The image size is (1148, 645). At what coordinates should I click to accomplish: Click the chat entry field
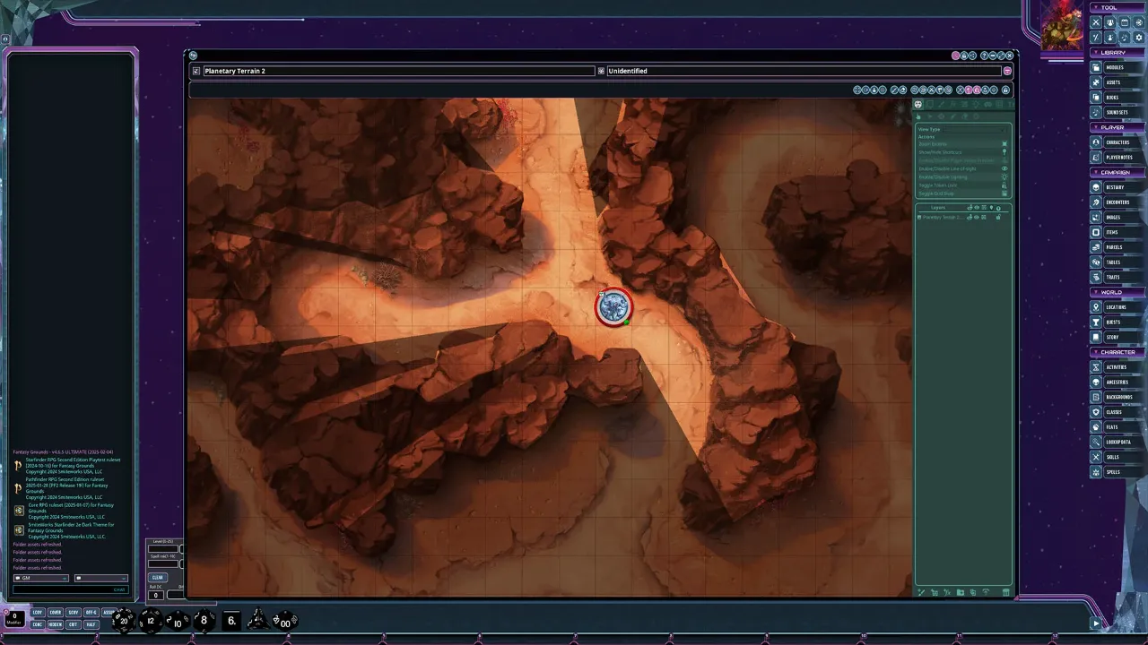point(70,589)
